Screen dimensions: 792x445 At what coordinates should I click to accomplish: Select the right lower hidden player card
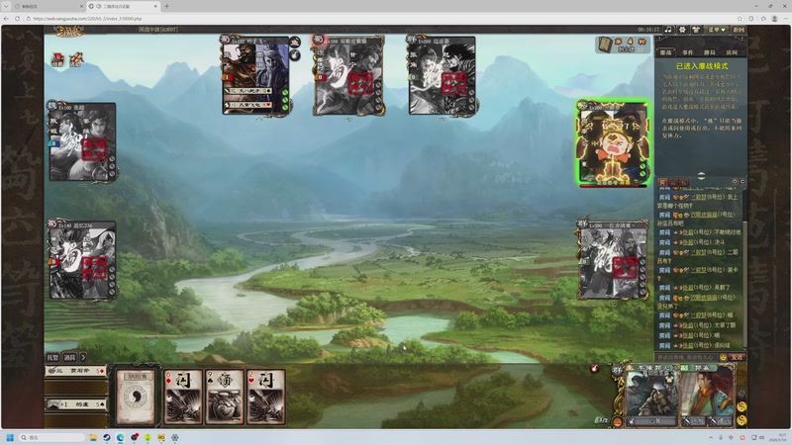[x=613, y=260]
